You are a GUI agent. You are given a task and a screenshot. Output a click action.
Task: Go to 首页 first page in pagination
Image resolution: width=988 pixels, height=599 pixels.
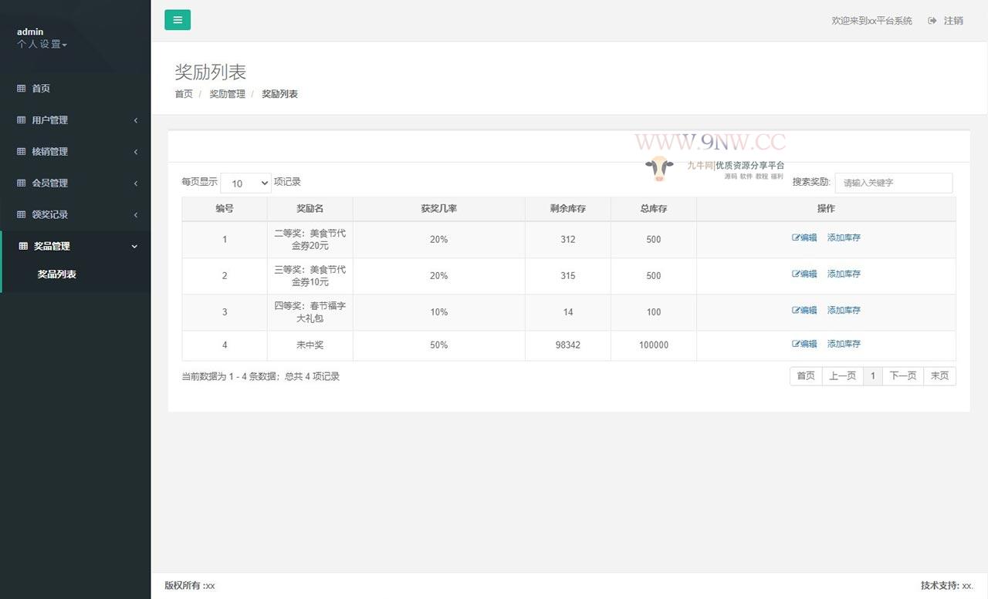tap(806, 376)
